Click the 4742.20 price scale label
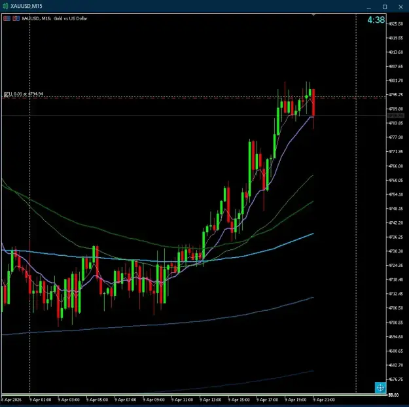Screen dimensions: 409x407 [x=396, y=223]
